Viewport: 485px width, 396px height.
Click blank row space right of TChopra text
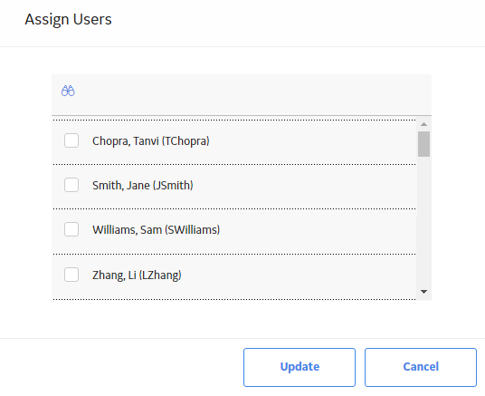pyautogui.click(x=312, y=141)
